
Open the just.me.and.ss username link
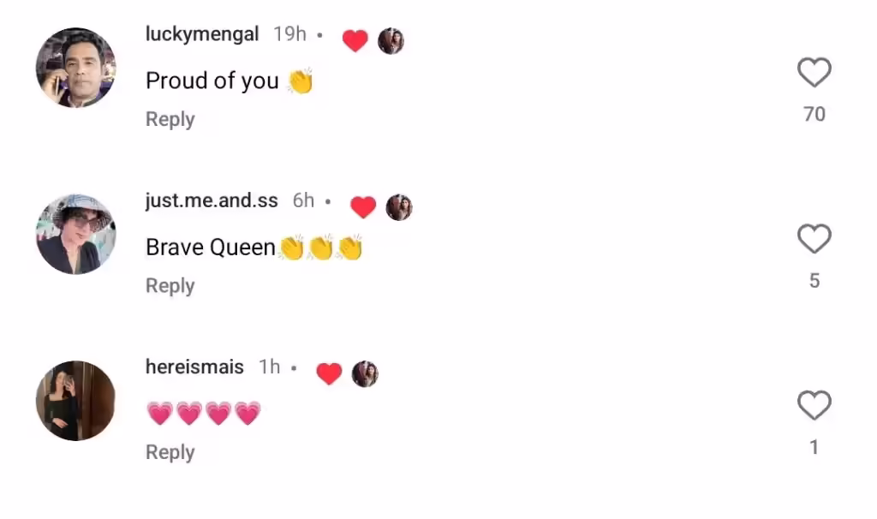(212, 200)
